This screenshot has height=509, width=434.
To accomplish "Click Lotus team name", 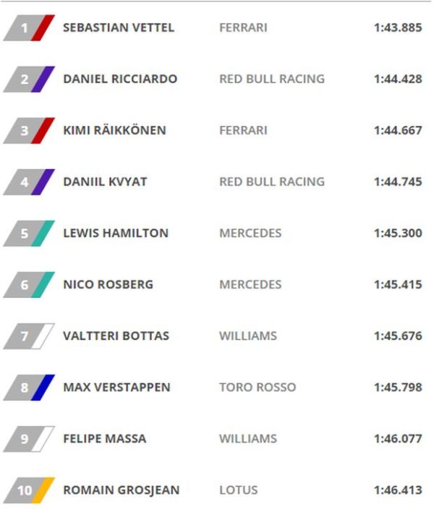I will [238, 490].
